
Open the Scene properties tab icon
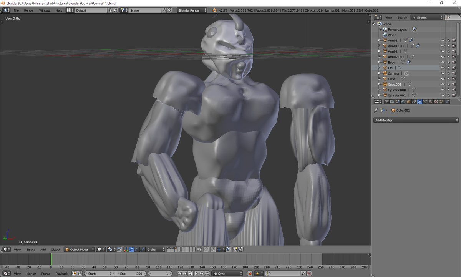tap(398, 102)
